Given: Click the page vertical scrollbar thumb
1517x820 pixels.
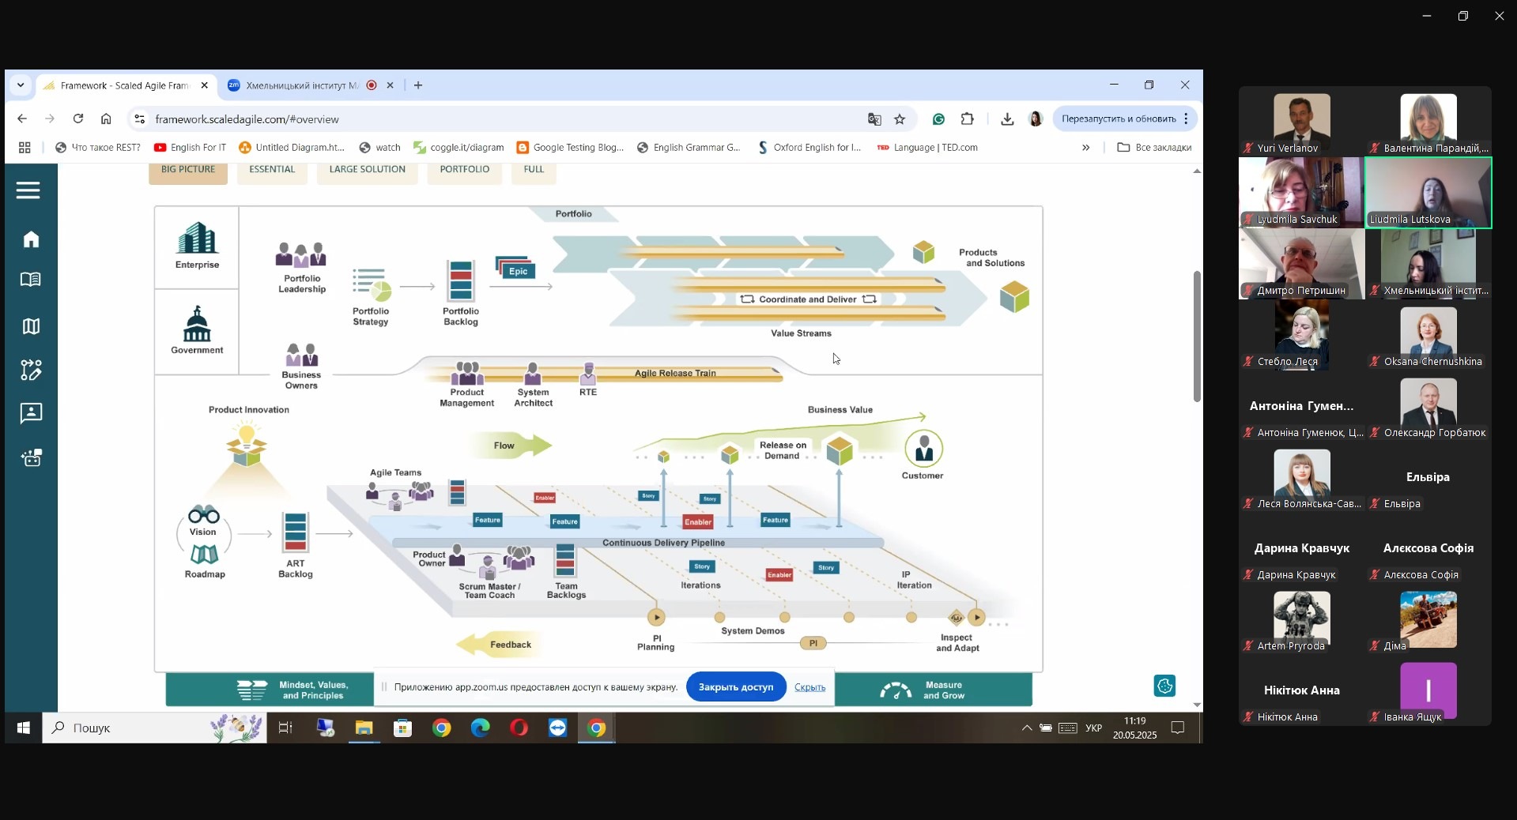Looking at the screenshot, I should point(1197,336).
